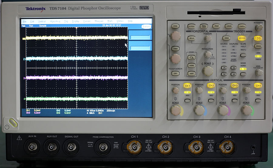Select the EDGE trigger button
Screen dimensions: 273x168
pyautogui.click(x=227, y=38)
